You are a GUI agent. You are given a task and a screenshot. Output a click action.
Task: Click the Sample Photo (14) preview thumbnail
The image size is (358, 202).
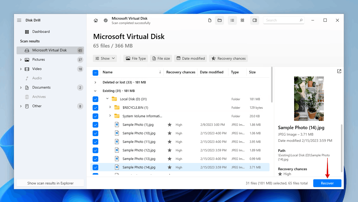pyautogui.click(x=309, y=99)
